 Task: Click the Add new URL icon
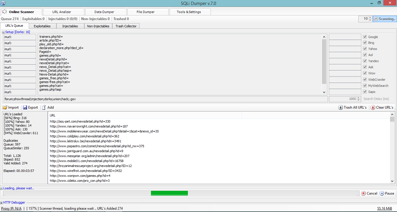(44, 107)
